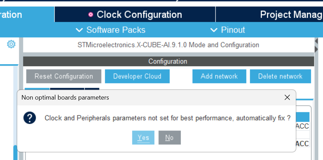Click the lower panel collapse arrow
Screen dimensions: 323x160
point(316,50)
